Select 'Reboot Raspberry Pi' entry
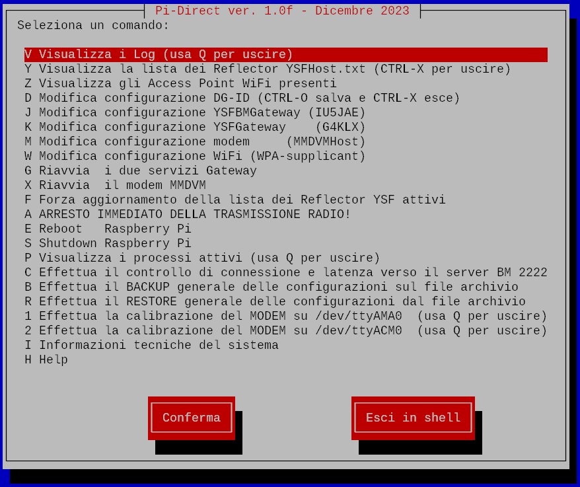580x487 pixels. 108,229
